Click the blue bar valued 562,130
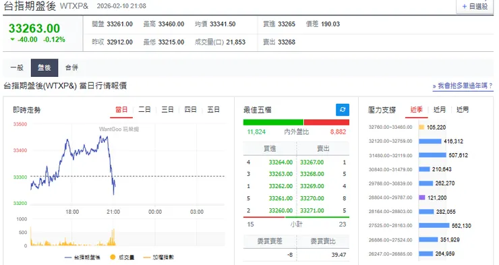The height and width of the screenshot is (265, 499). [434, 225]
